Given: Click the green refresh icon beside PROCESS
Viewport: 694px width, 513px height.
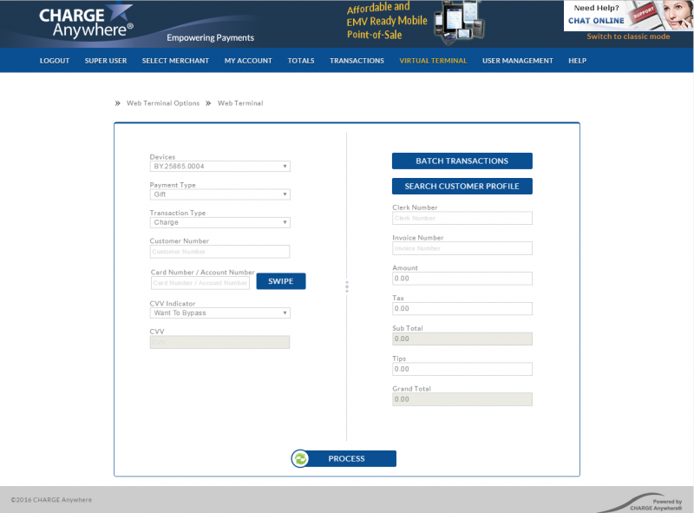Looking at the screenshot, I should point(301,458).
